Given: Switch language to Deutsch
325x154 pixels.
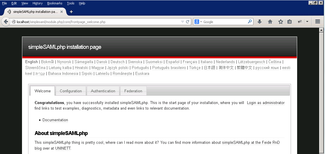Looking at the screenshot, I should pyautogui.click(x=118, y=62).
